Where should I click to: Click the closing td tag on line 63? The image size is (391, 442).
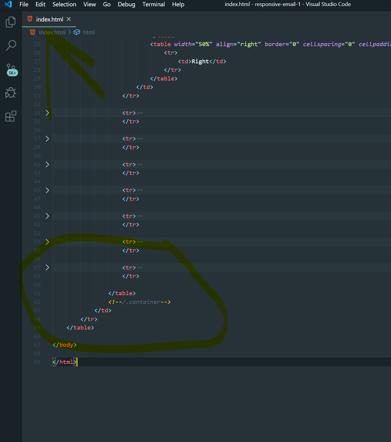click(x=103, y=310)
